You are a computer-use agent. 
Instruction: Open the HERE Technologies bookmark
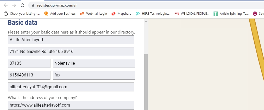pos(153,14)
